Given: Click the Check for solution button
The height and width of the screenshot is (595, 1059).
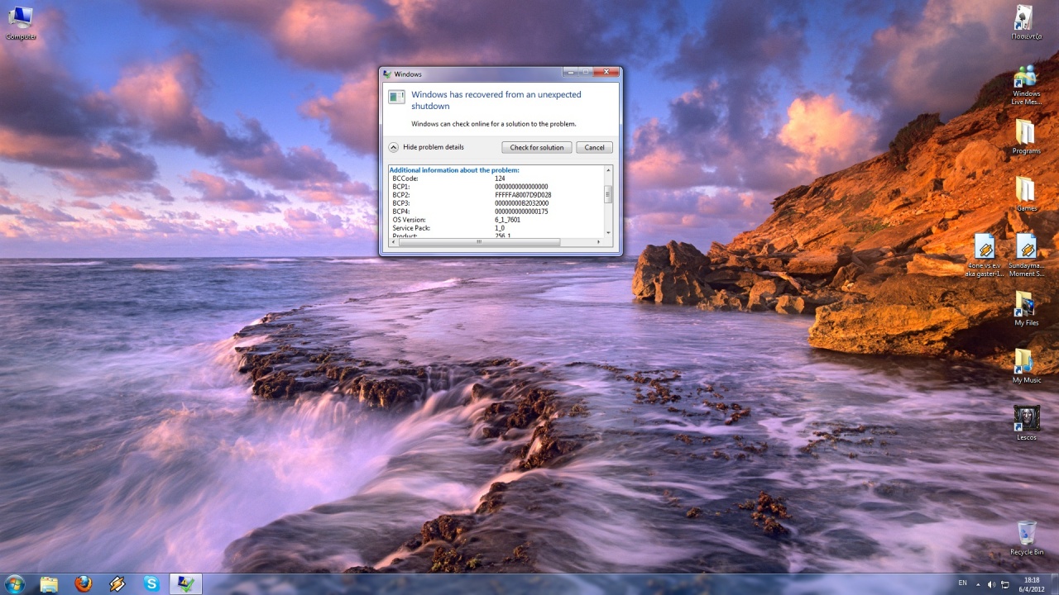Looking at the screenshot, I should pos(536,147).
